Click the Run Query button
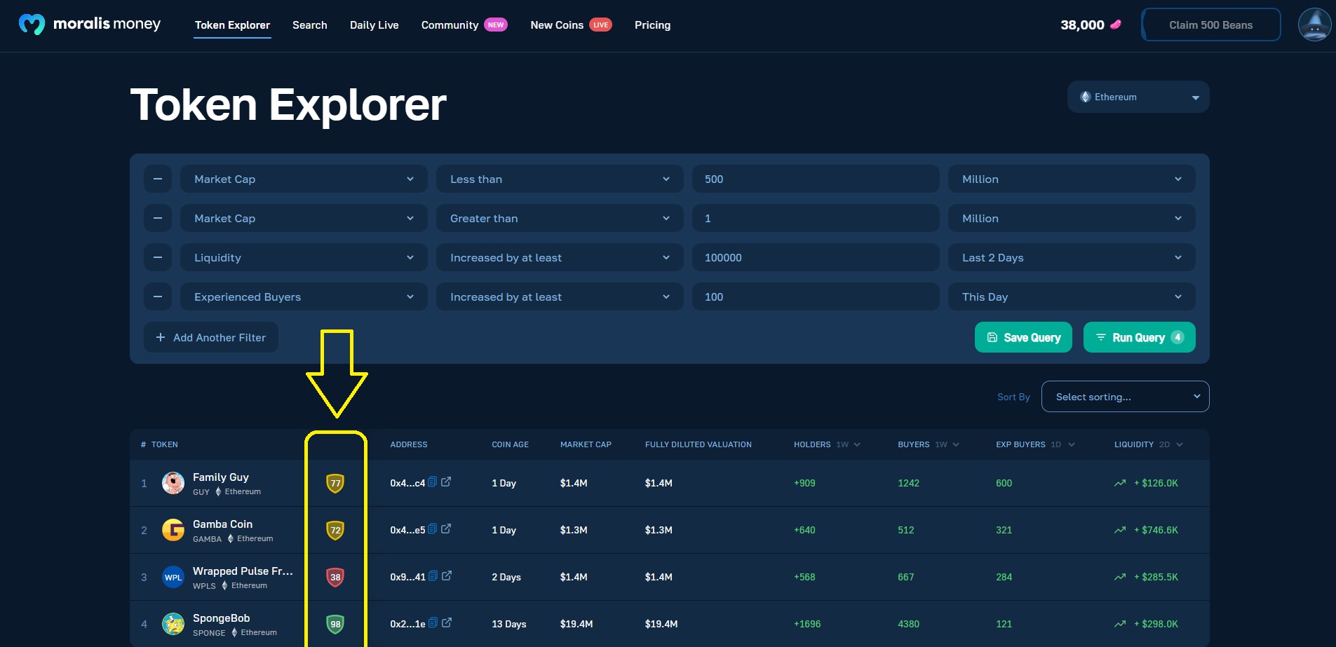1336x647 pixels. [x=1140, y=337]
